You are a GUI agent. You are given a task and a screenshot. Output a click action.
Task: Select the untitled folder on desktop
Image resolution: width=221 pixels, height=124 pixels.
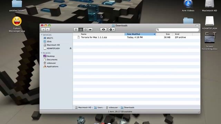[x=17, y=6]
